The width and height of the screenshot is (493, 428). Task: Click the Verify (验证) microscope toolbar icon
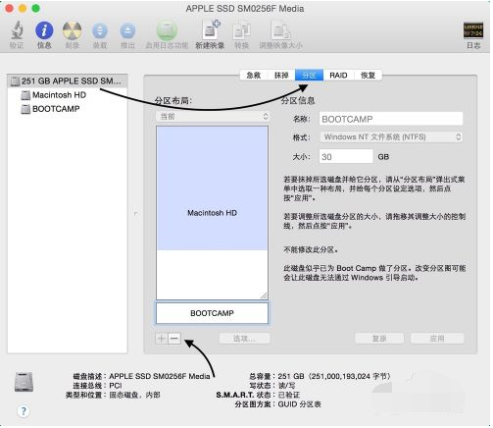(x=17, y=30)
